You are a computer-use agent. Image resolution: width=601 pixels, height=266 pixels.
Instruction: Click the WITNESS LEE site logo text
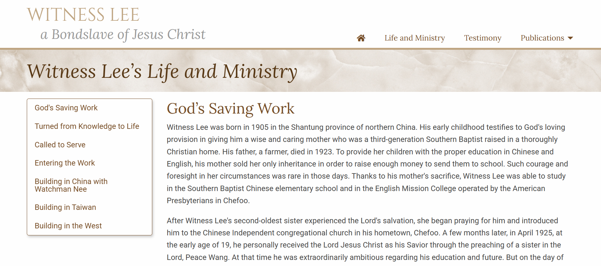(x=83, y=15)
